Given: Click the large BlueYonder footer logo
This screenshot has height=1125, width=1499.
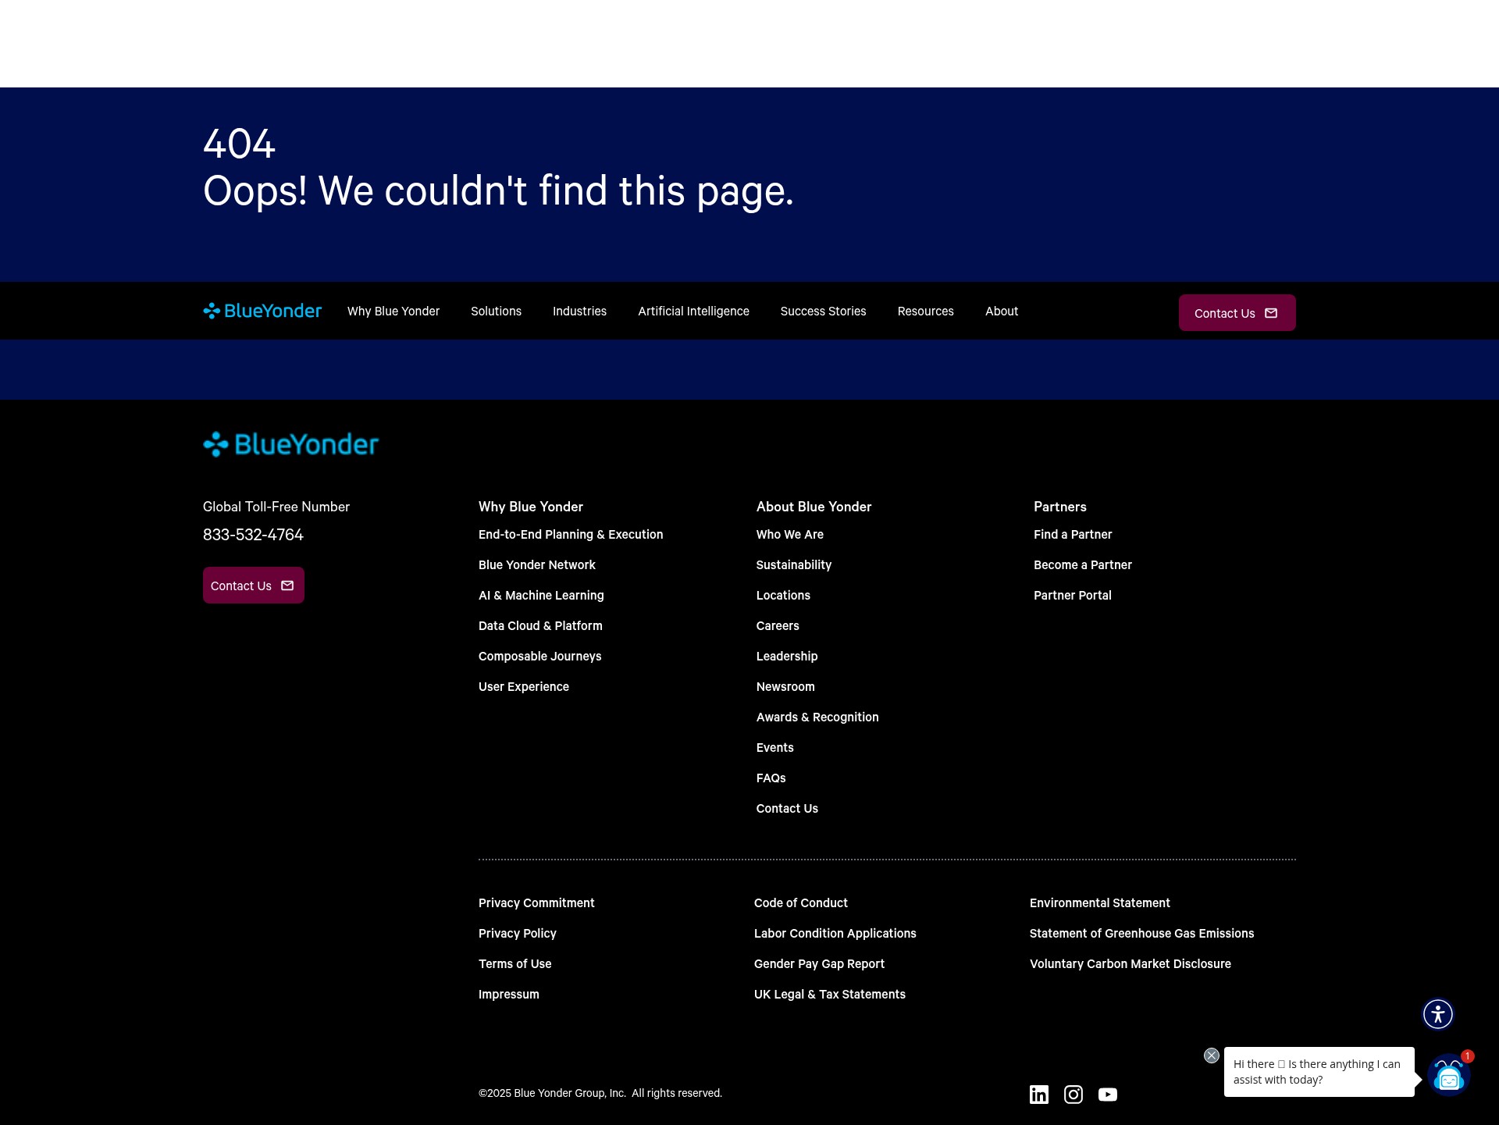Looking at the screenshot, I should pyautogui.click(x=290, y=444).
